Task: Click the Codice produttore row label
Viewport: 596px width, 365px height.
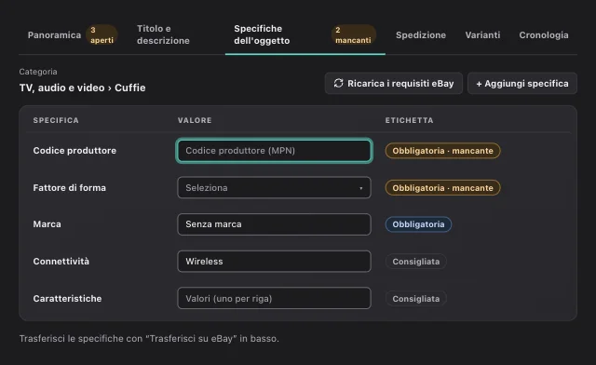Action: [x=74, y=151]
